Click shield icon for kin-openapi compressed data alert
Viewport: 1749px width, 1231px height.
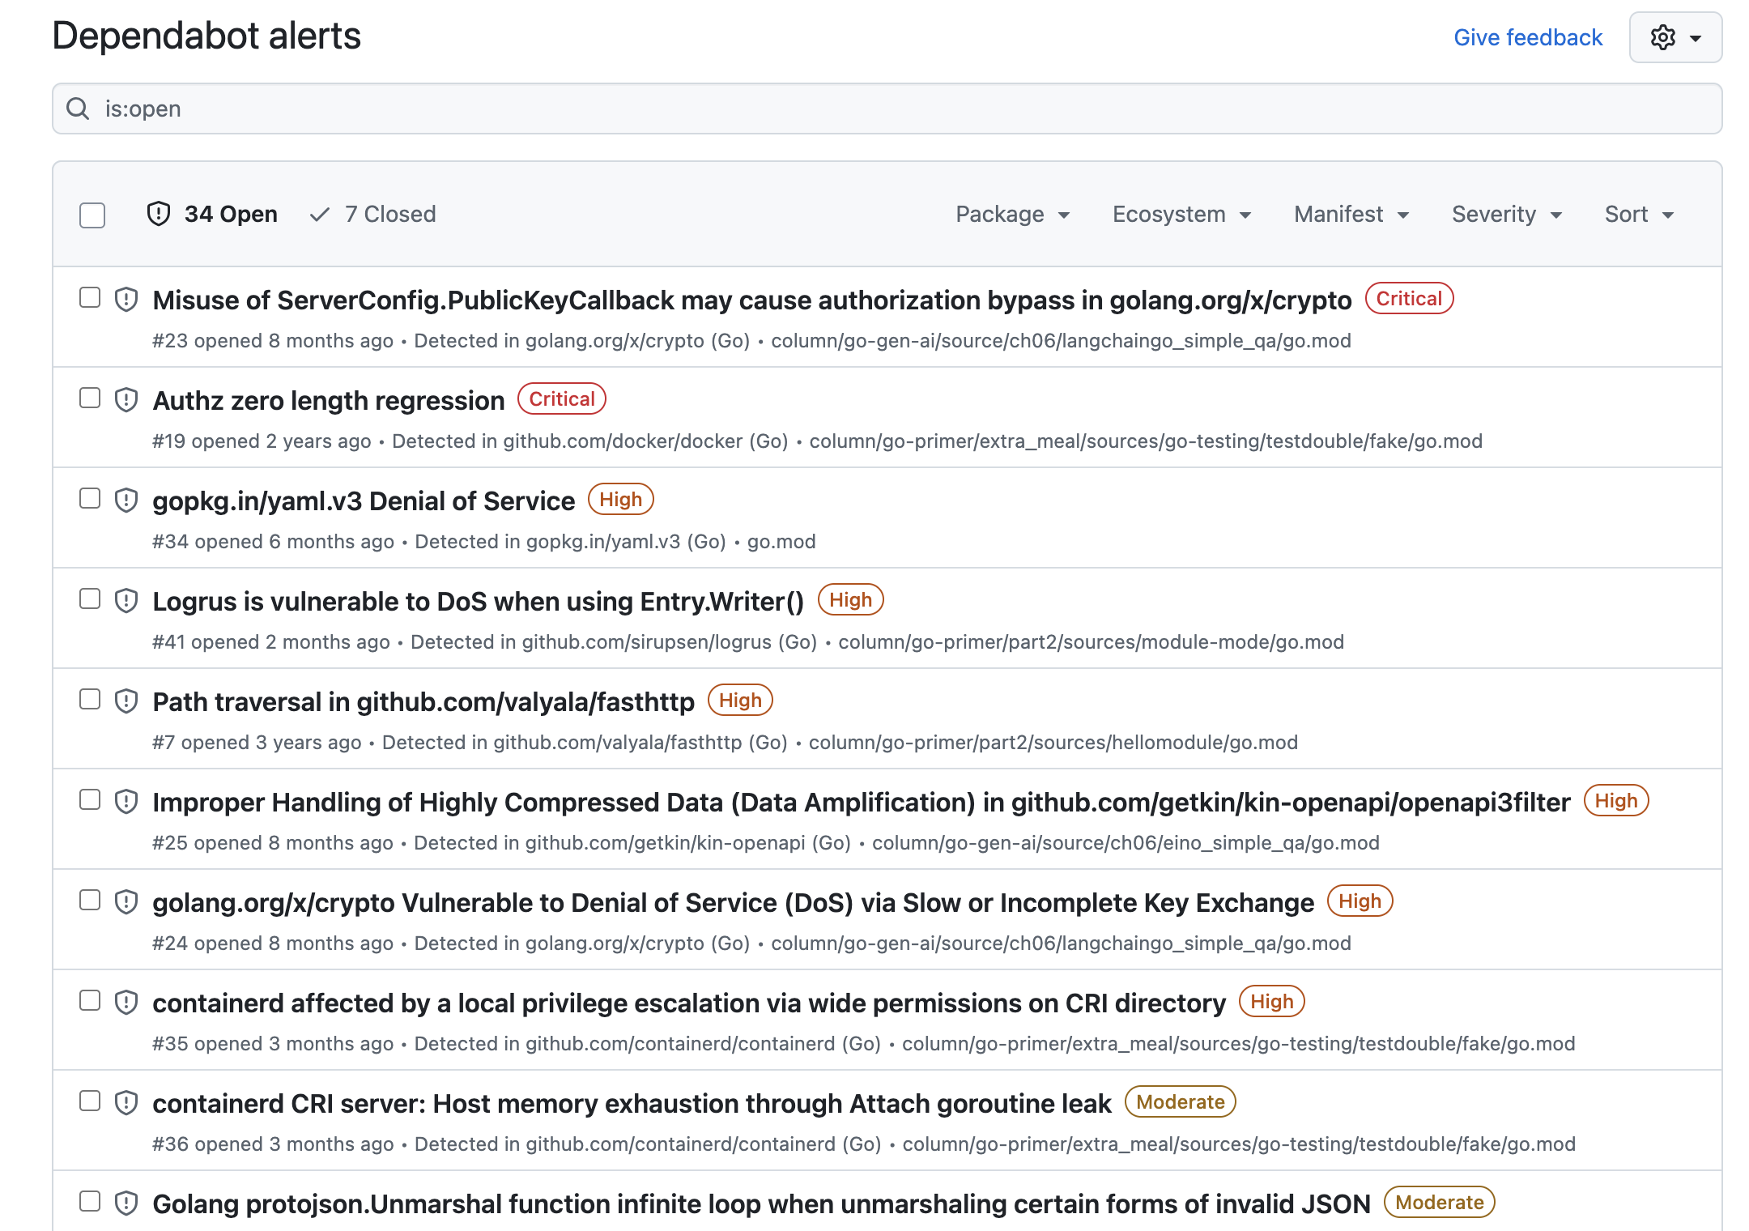[x=126, y=802]
